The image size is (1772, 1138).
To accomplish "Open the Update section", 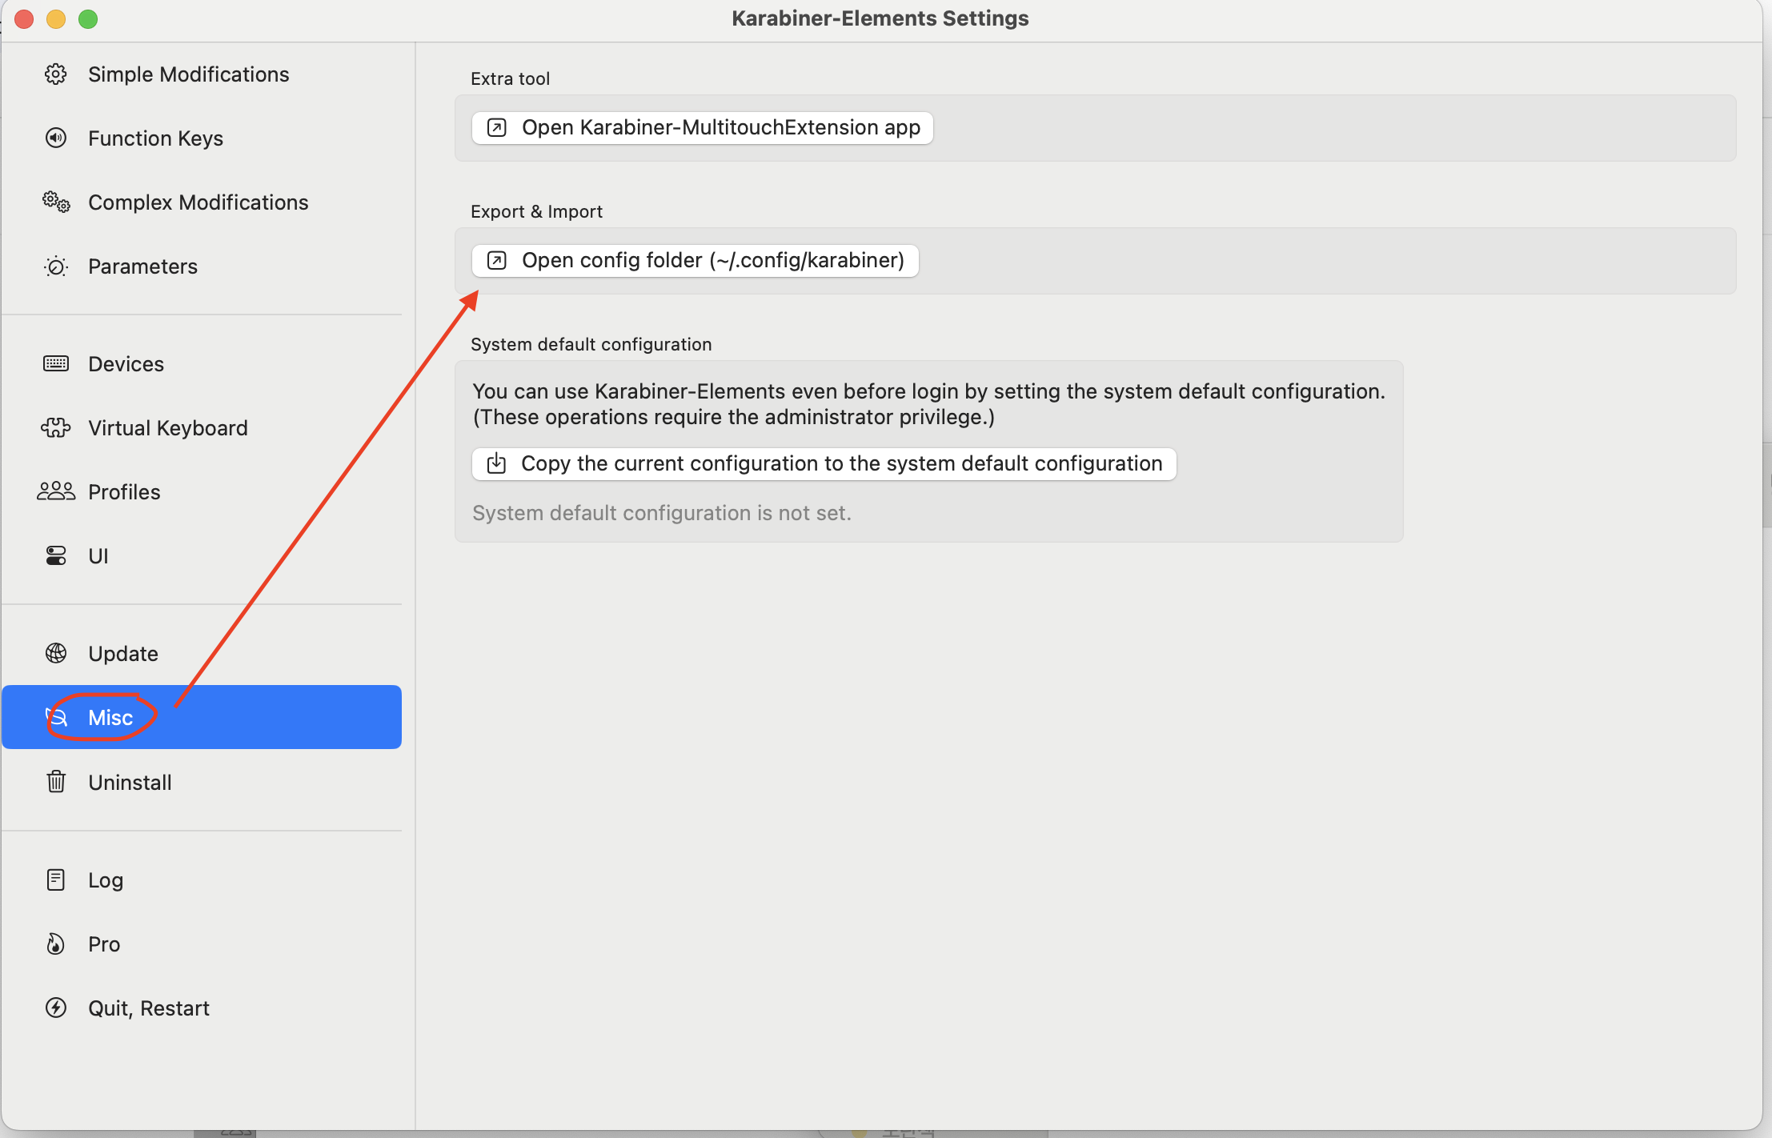I will pos(202,654).
